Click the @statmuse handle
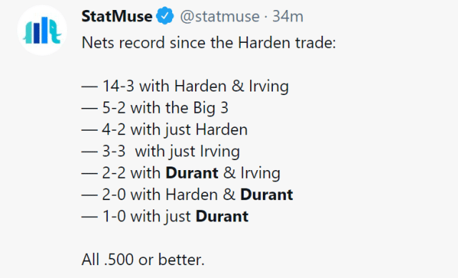The image size is (458, 278). [219, 16]
